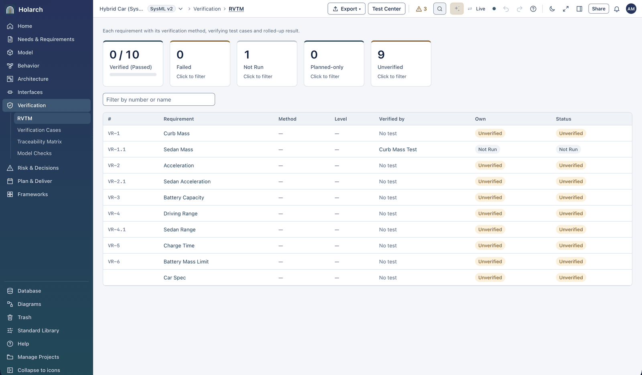Image resolution: width=642 pixels, height=375 pixels.
Task: Open the Export dropdown
Action: [x=347, y=9]
